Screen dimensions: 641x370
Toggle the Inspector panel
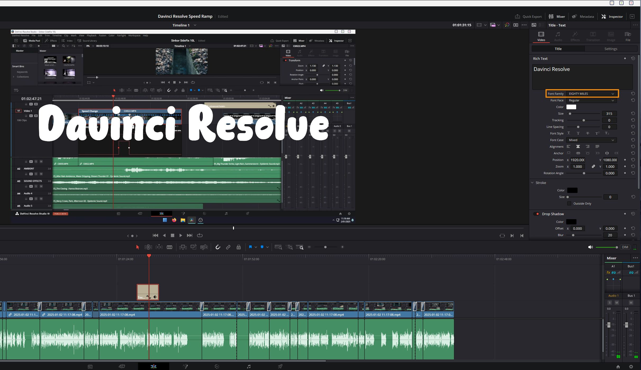(612, 16)
